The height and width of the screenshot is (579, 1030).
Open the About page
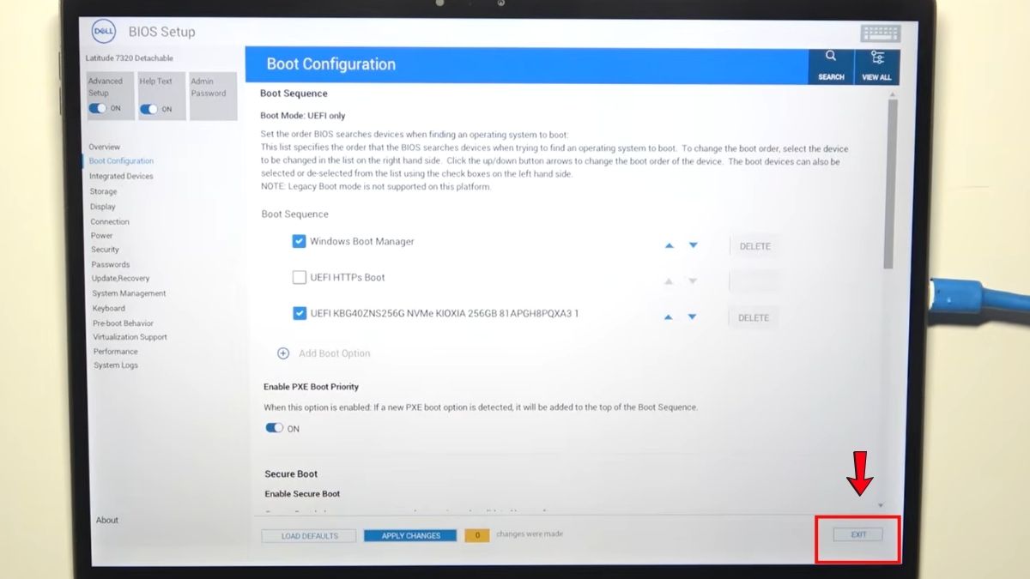click(107, 520)
